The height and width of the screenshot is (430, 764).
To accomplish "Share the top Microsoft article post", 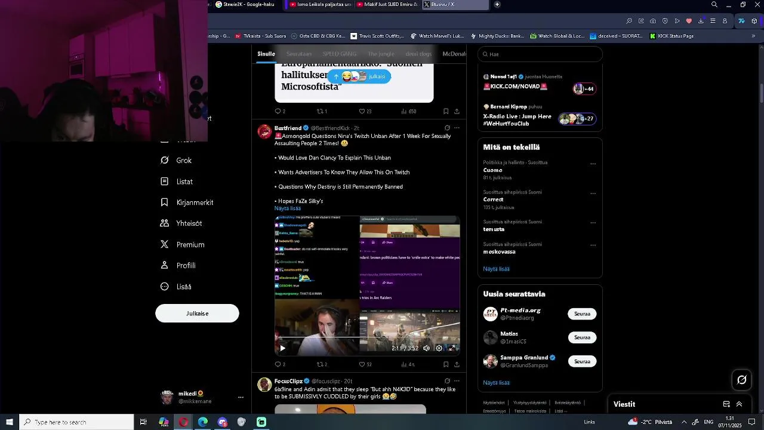I will coord(457,111).
